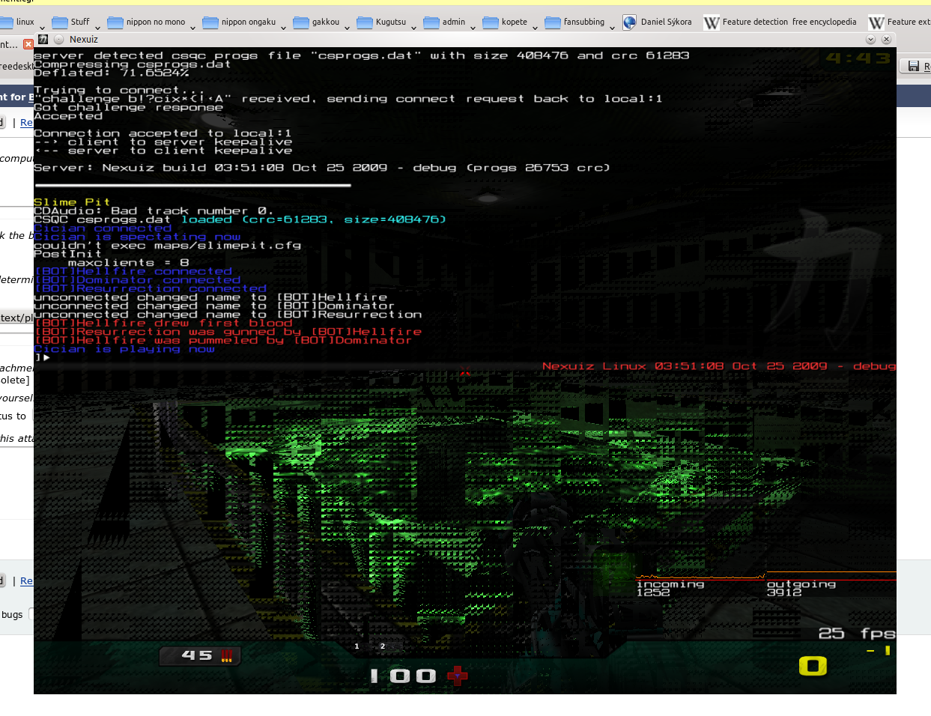Viewport: 931px width, 716px height.
Task: Click the health value '100' in HUD
Action: click(x=403, y=676)
